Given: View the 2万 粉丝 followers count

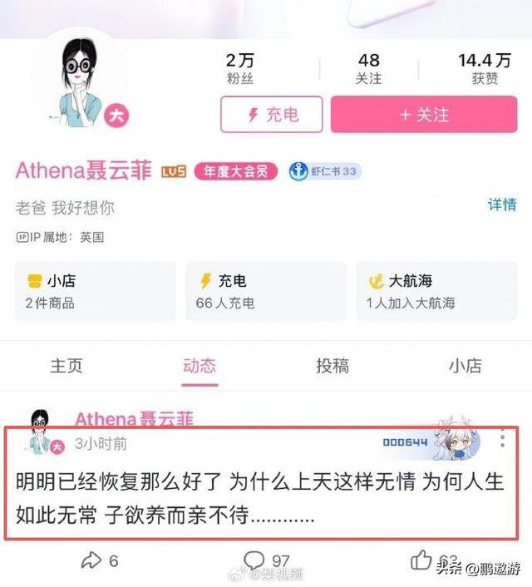Looking at the screenshot, I should pyautogui.click(x=240, y=68).
